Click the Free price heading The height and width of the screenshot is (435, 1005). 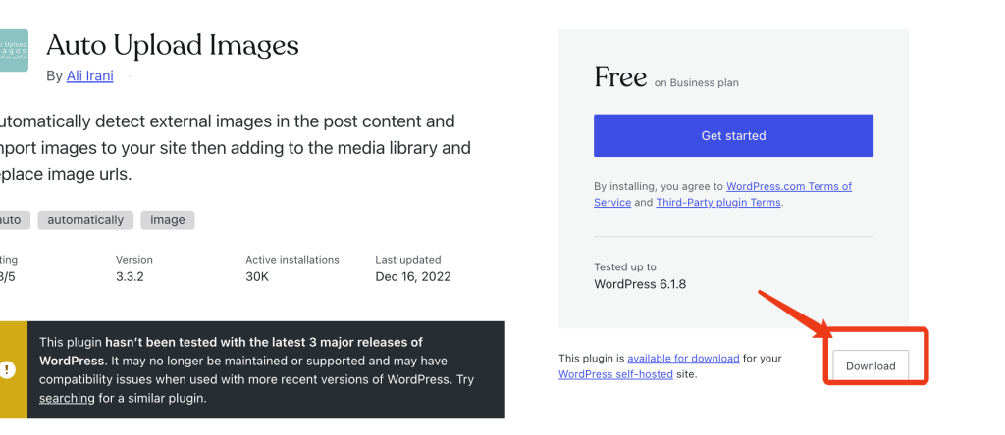(x=620, y=77)
